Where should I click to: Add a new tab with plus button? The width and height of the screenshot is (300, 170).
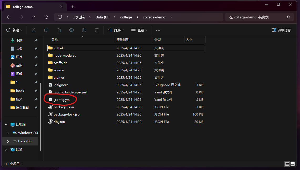pyautogui.click(x=73, y=7)
